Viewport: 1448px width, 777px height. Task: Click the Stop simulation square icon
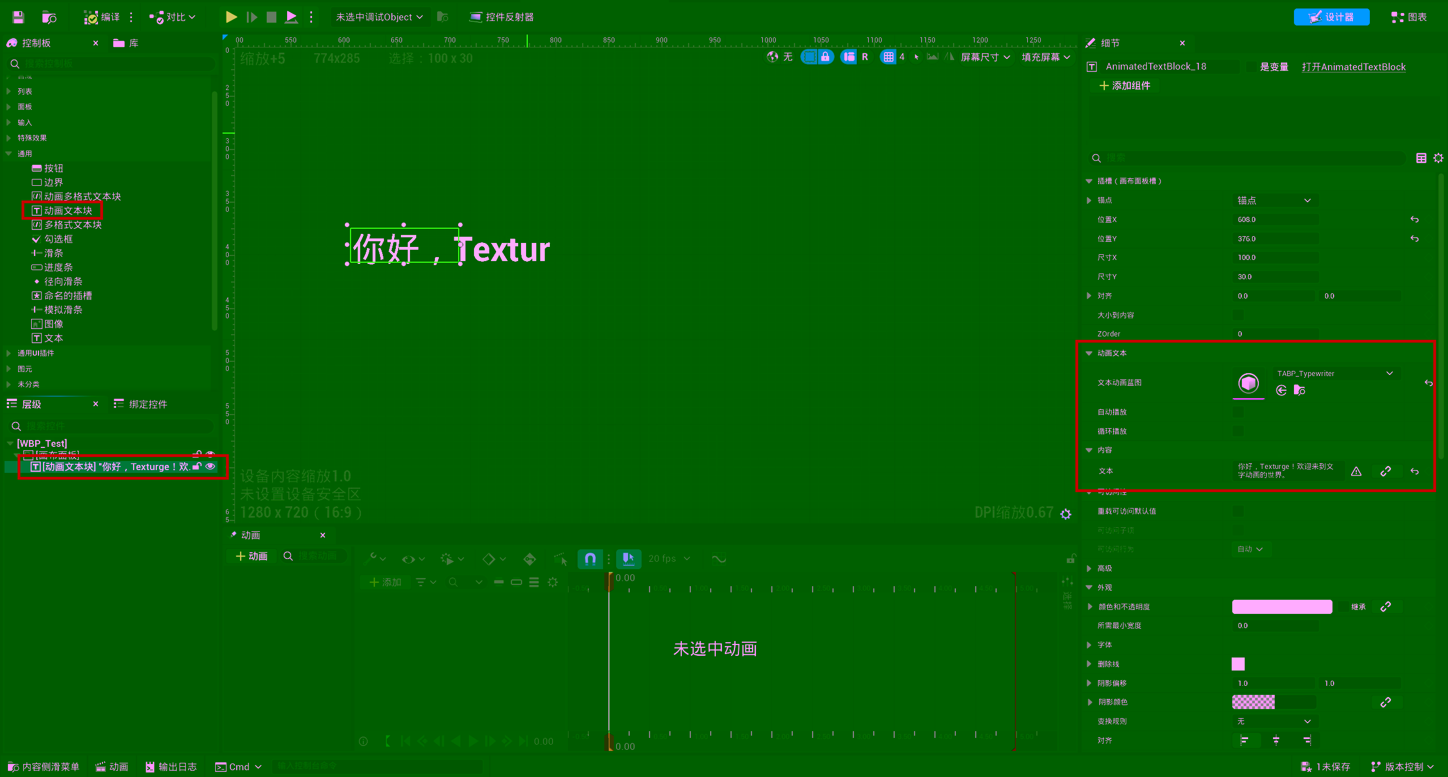(x=271, y=17)
